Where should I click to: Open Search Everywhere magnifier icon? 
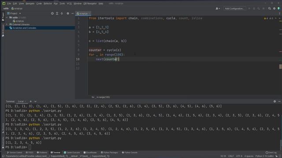pyautogui.click(x=269, y=8)
